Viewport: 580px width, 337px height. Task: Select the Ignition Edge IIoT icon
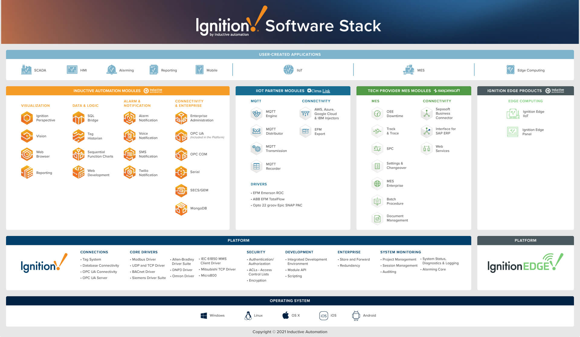point(513,114)
